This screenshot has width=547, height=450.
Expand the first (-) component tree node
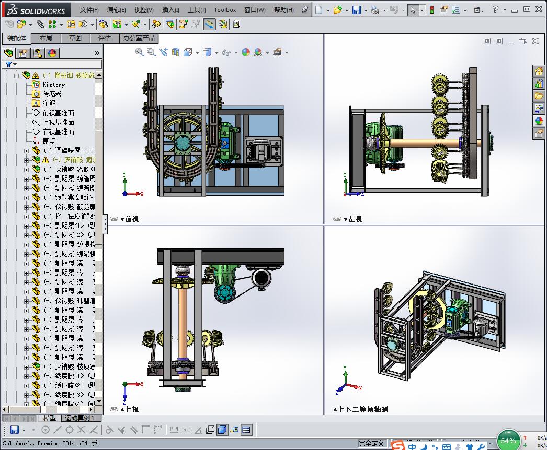click(26, 151)
